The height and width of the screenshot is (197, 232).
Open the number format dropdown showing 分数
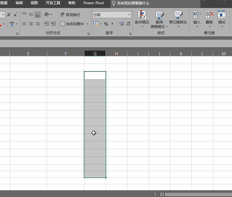click(x=112, y=15)
